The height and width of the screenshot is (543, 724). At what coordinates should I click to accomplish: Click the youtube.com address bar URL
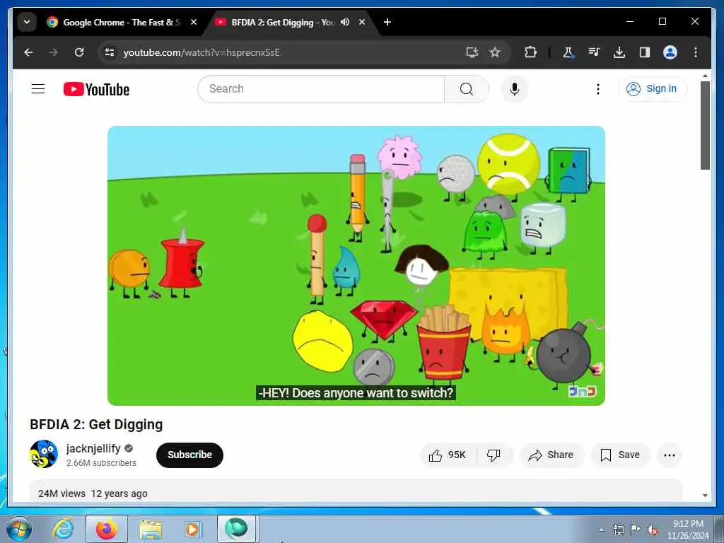[202, 52]
